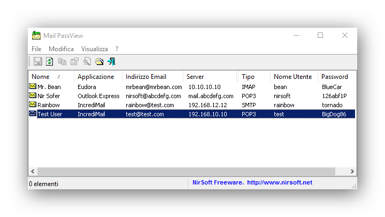The image size is (385, 217).
Task: Click nirsoft@abcdefg.com email address
Action: point(153,96)
